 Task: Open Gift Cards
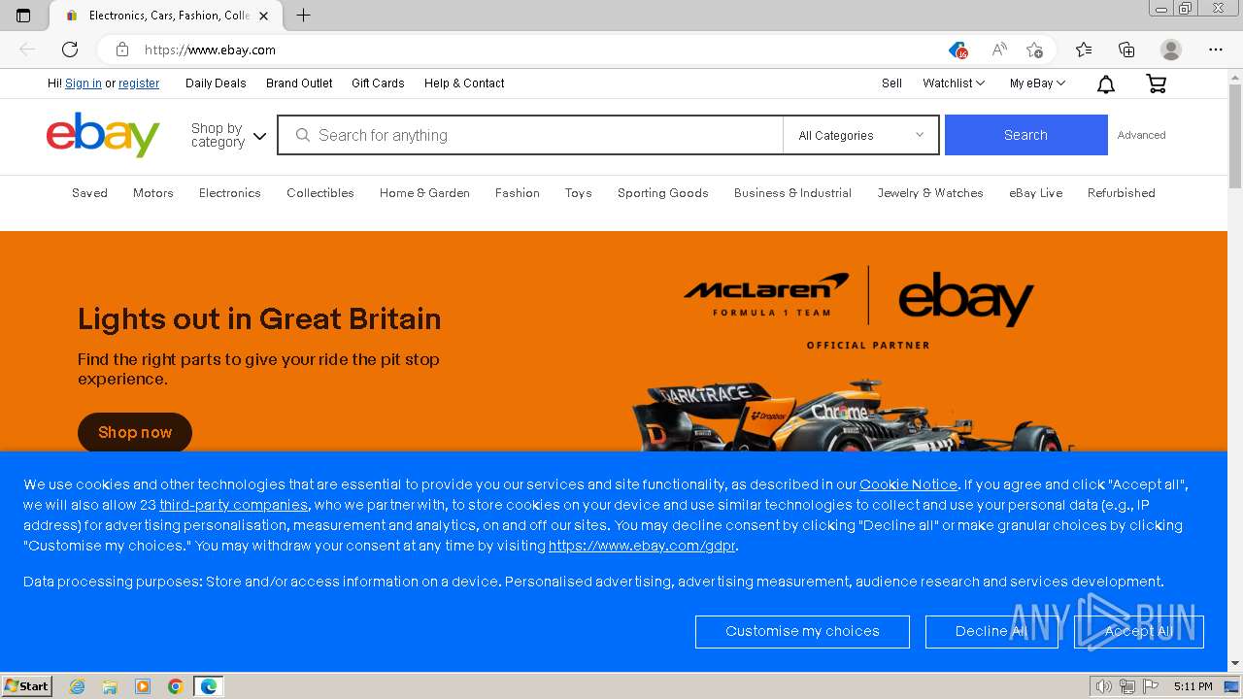[378, 83]
